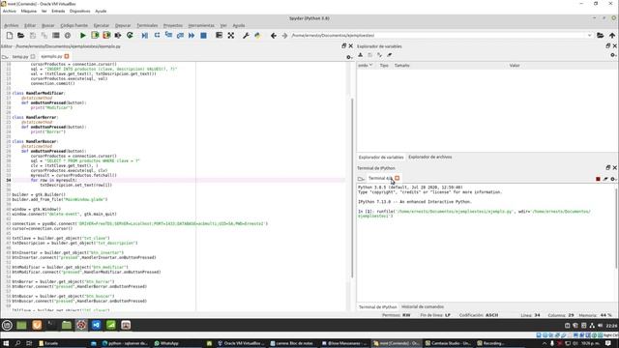This screenshot has width=619, height=348.
Task: Select the Terminal de IPython bottom tab
Action: coord(378,307)
